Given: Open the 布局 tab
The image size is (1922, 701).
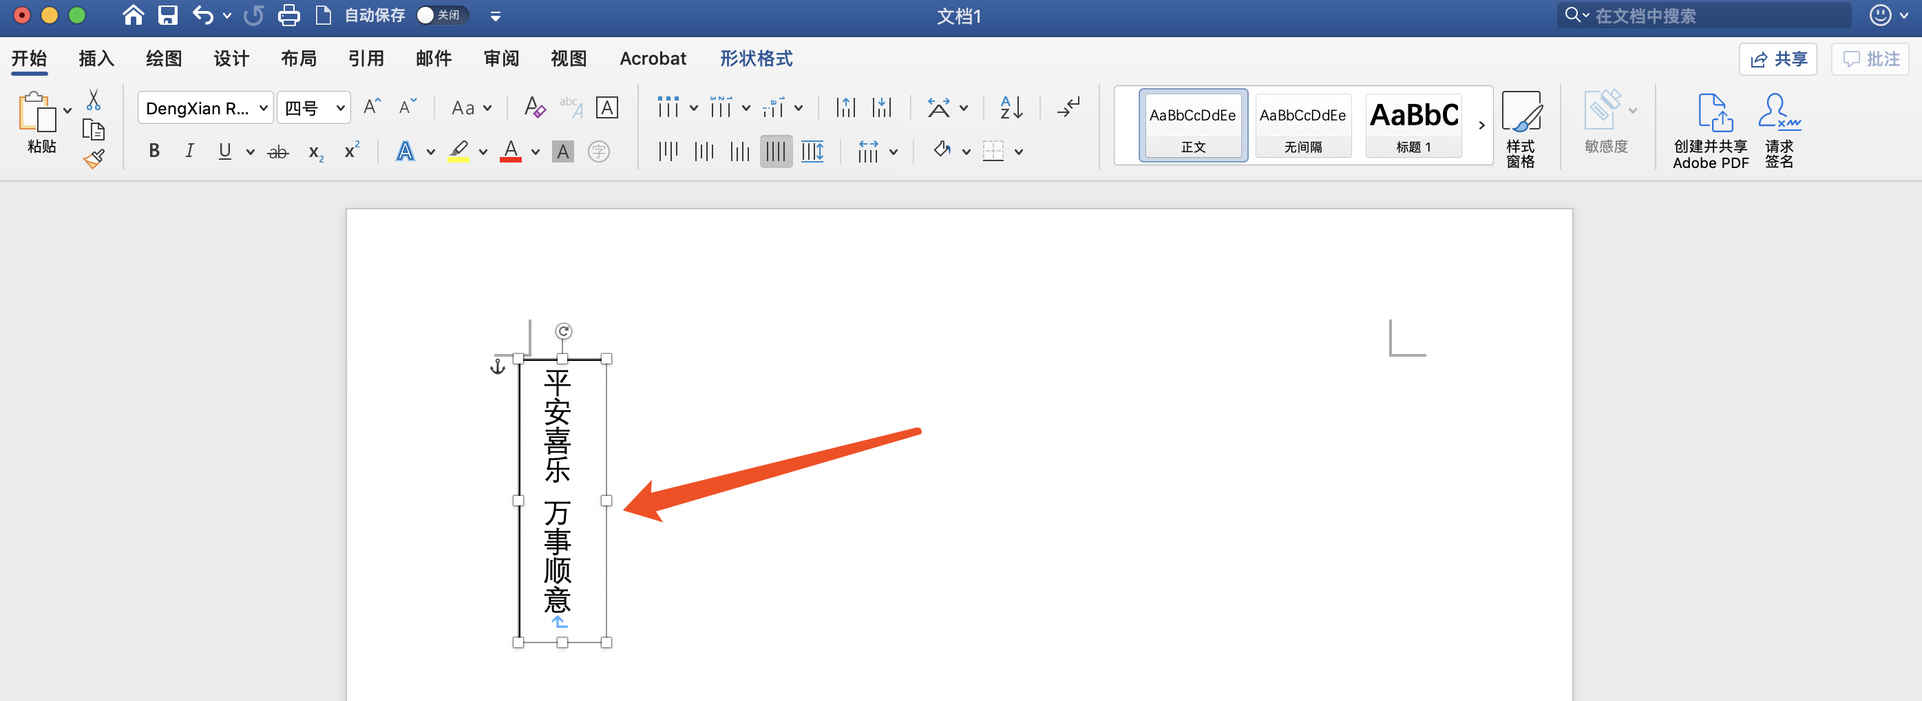Looking at the screenshot, I should point(299,59).
